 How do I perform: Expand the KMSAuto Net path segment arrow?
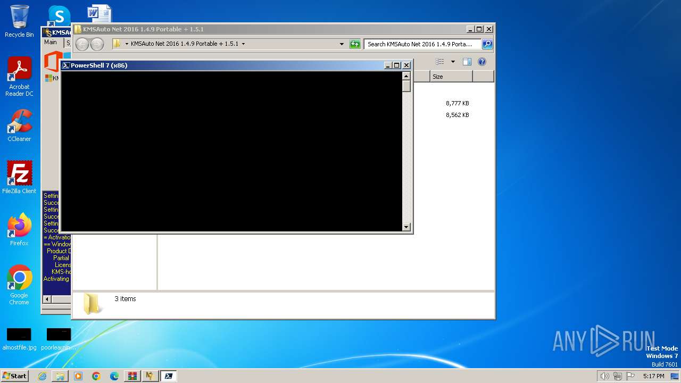point(243,44)
